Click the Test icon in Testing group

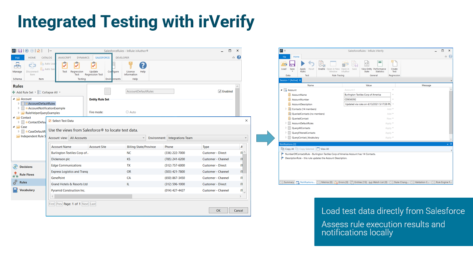click(x=65, y=66)
